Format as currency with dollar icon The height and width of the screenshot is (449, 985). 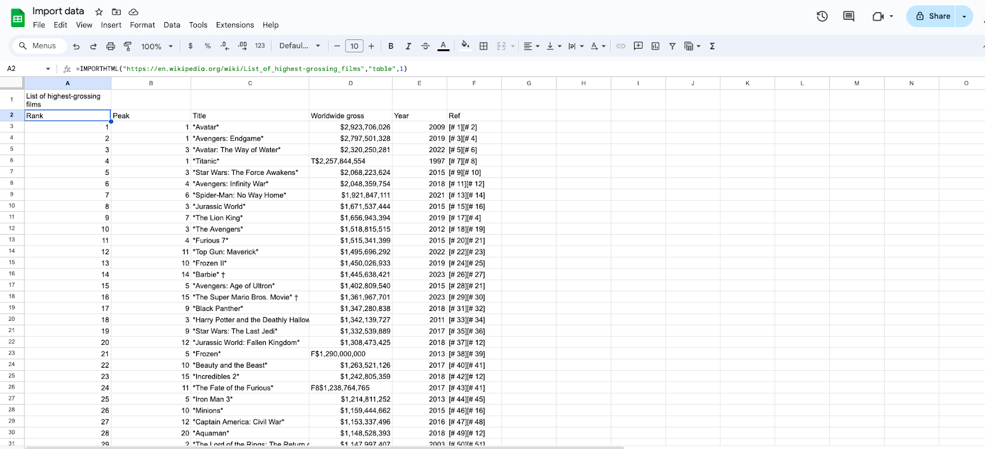click(x=190, y=46)
